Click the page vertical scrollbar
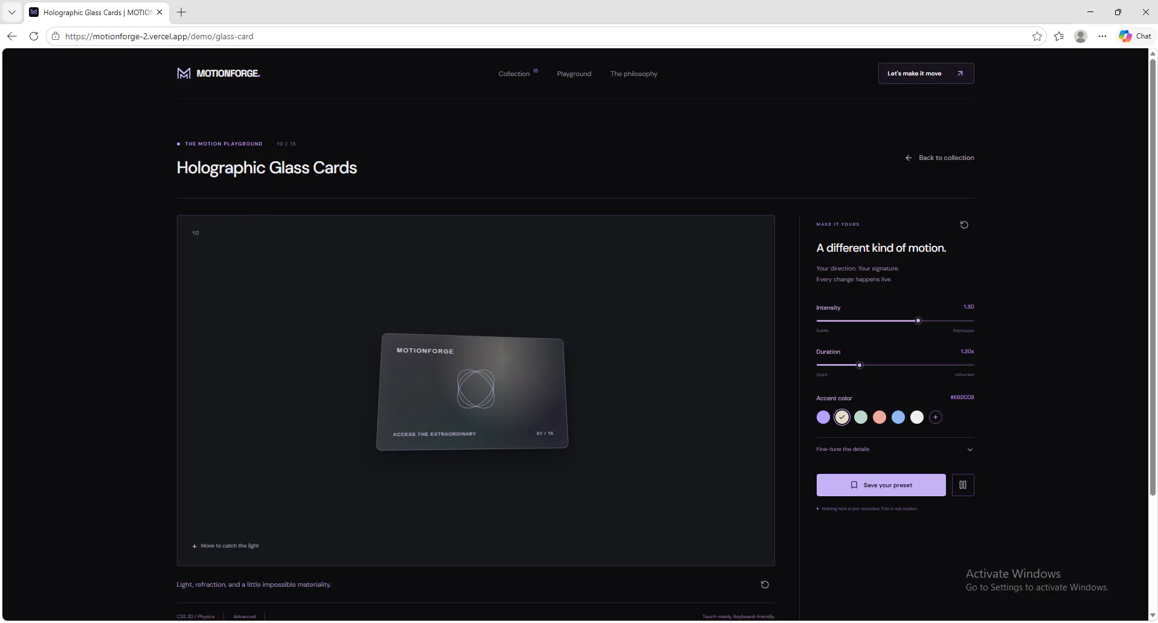 tap(1153, 278)
